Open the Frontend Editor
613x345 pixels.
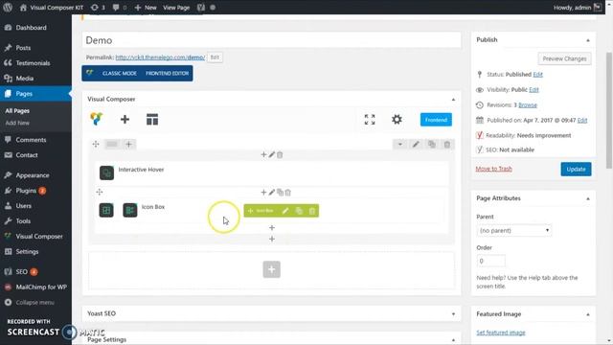[x=167, y=73]
